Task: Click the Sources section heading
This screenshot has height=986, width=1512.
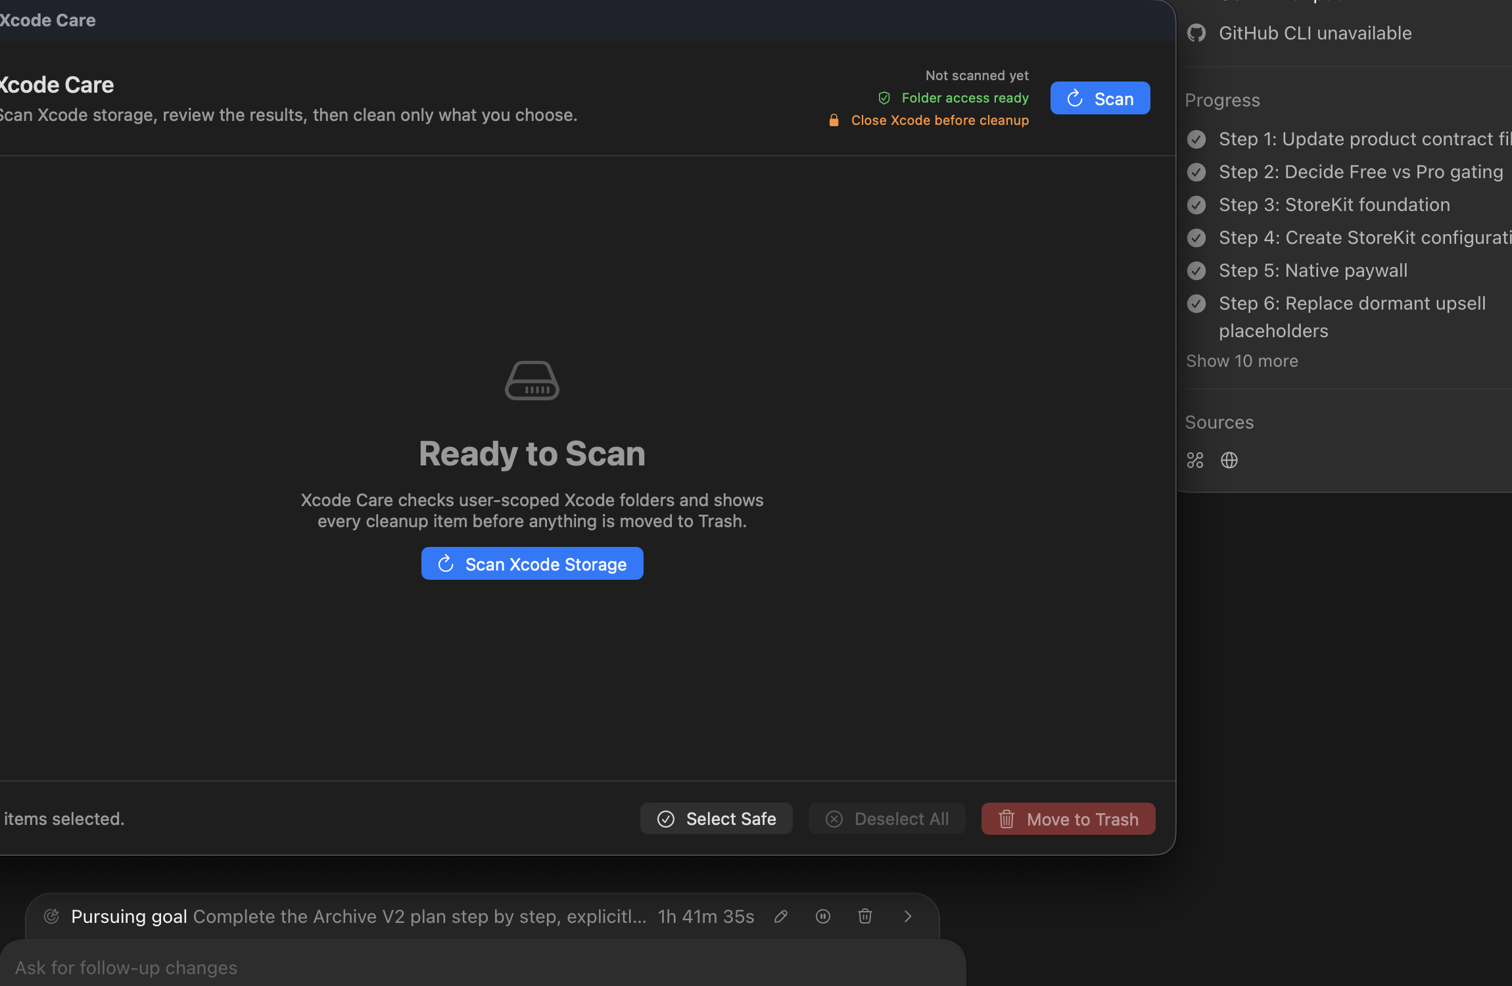Action: coord(1219,422)
